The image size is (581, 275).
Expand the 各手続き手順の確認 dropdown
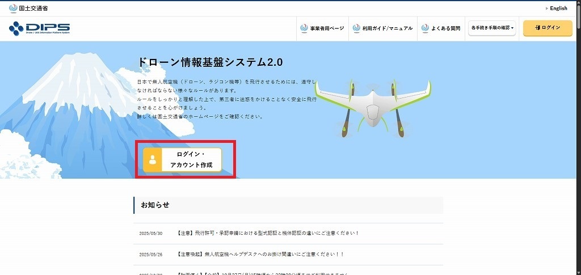(492, 28)
